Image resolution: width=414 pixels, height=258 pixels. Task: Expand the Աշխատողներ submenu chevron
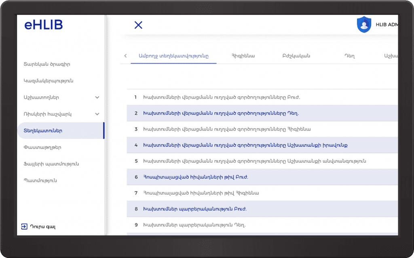97,97
